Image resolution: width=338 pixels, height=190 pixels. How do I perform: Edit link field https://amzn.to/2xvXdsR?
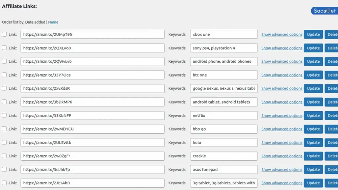coord(92,88)
